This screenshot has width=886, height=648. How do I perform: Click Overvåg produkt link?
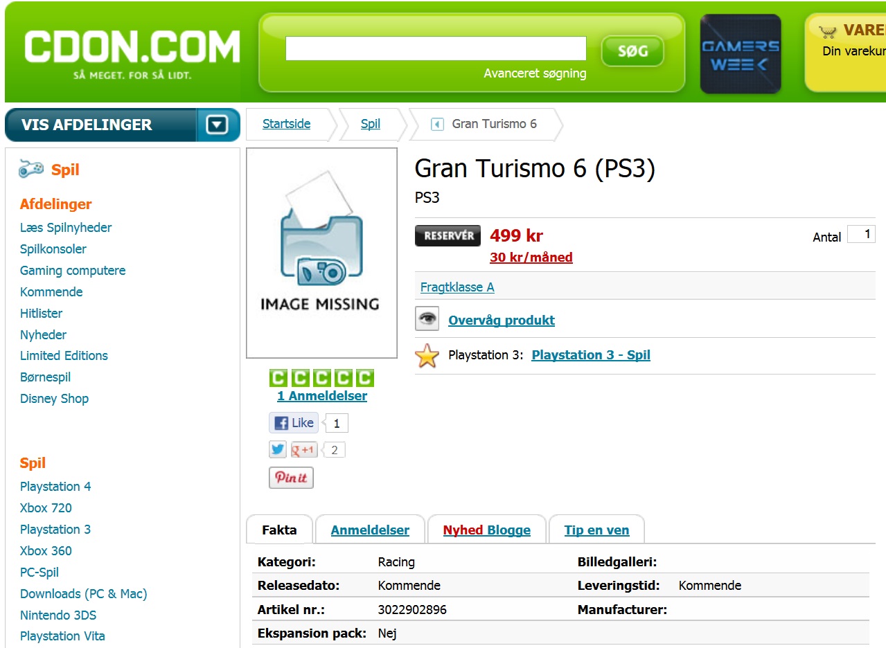coord(502,321)
